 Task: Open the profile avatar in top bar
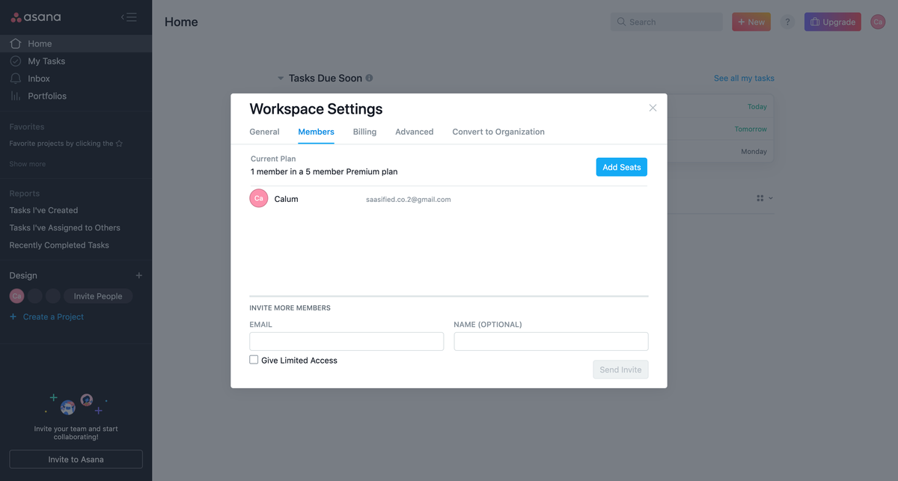878,22
